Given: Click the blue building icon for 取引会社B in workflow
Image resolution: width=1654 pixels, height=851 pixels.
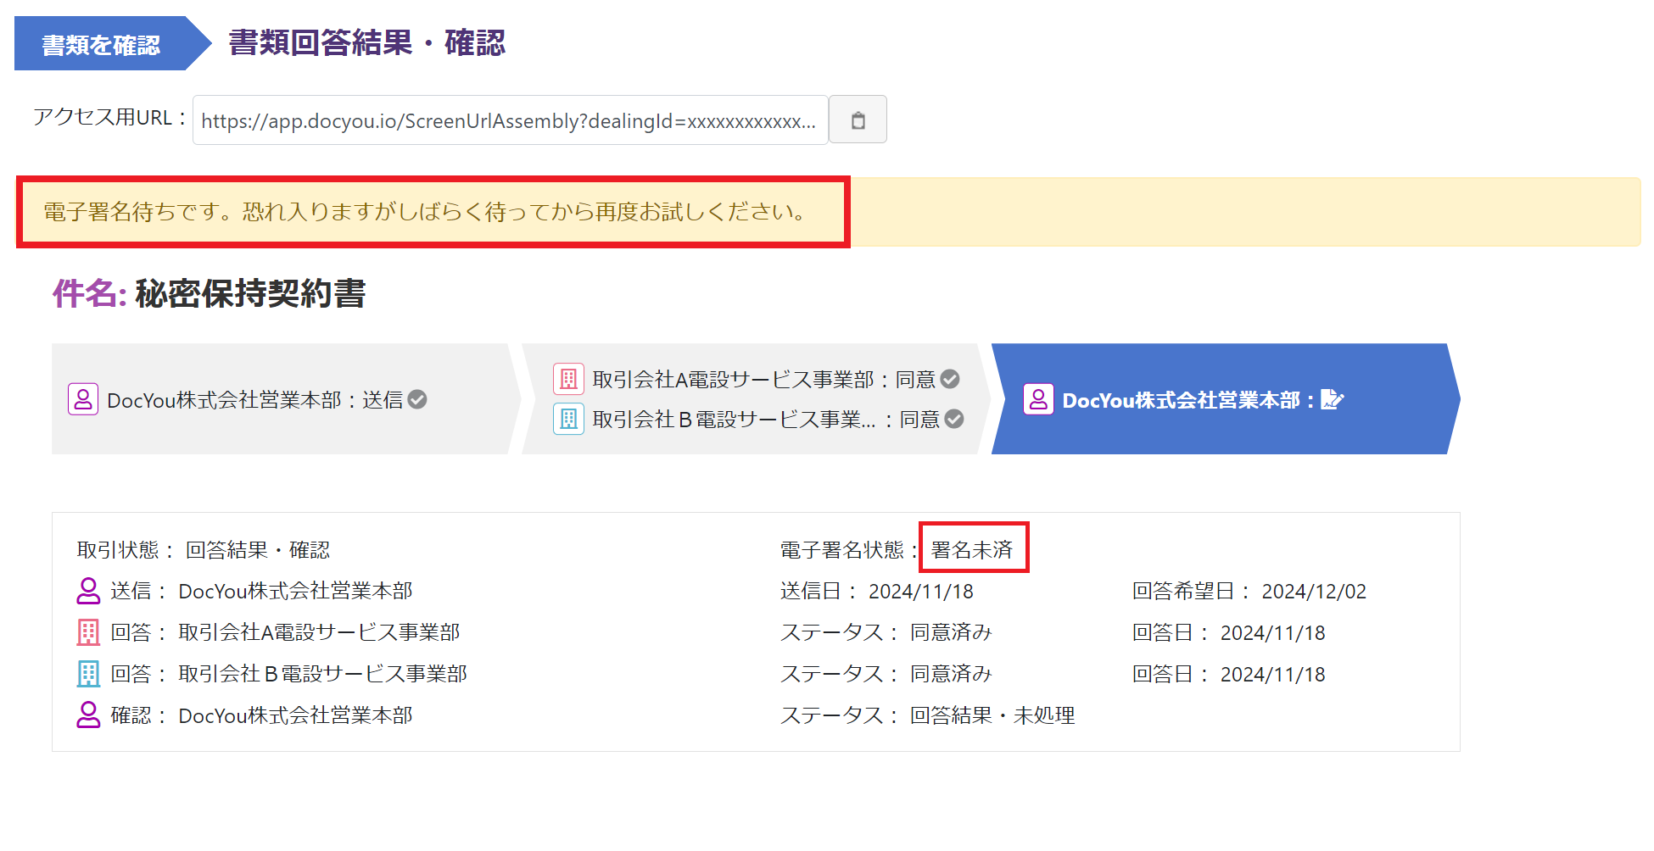Looking at the screenshot, I should [x=568, y=419].
